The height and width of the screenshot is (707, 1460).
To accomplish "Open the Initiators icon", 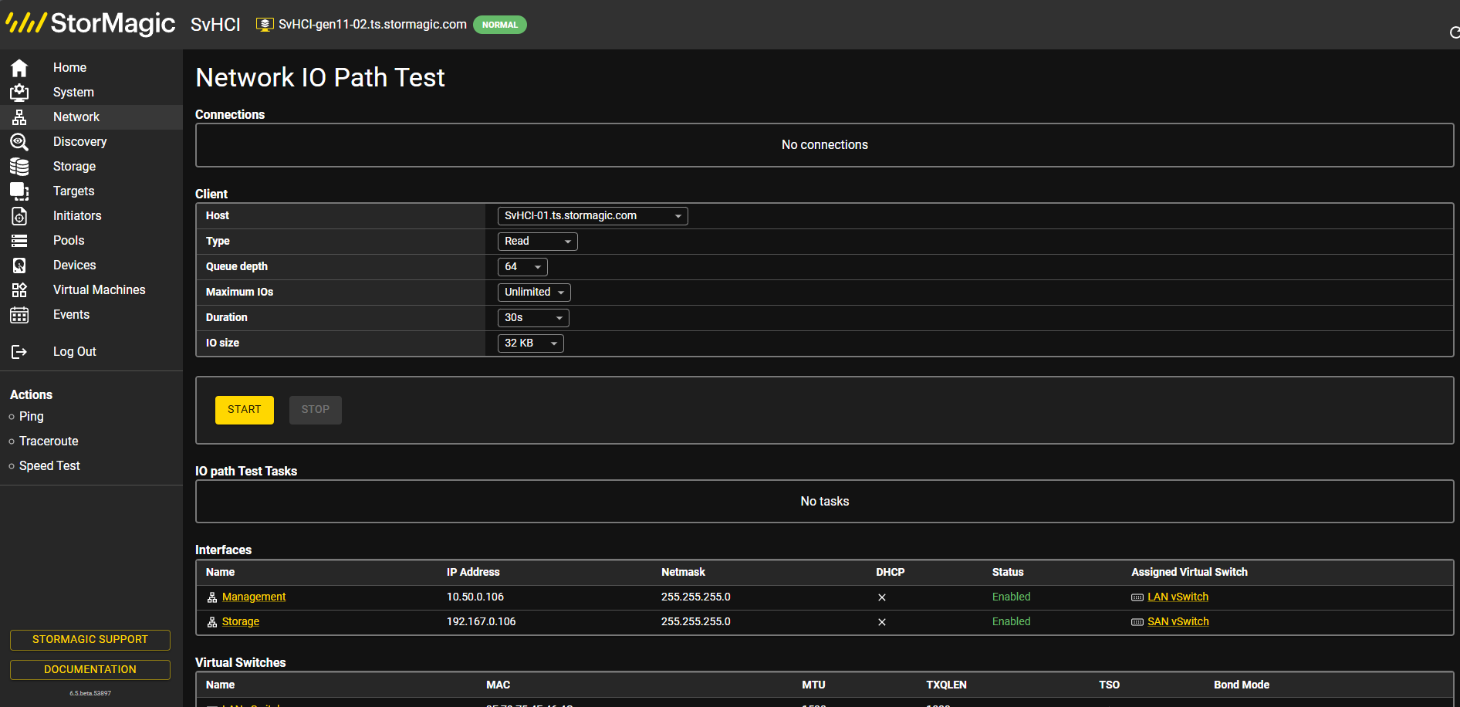I will tap(19, 216).
